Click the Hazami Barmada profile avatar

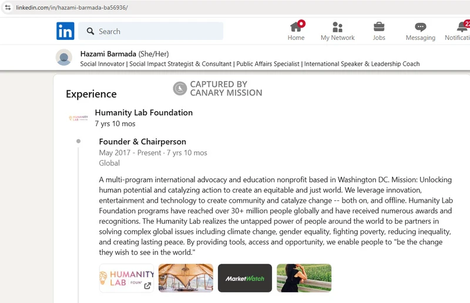[x=64, y=58]
